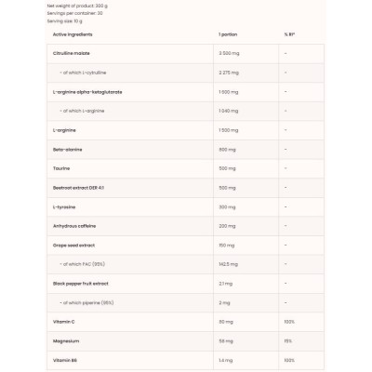
Task: Select the Servings per container text
Action: tap(74, 13)
